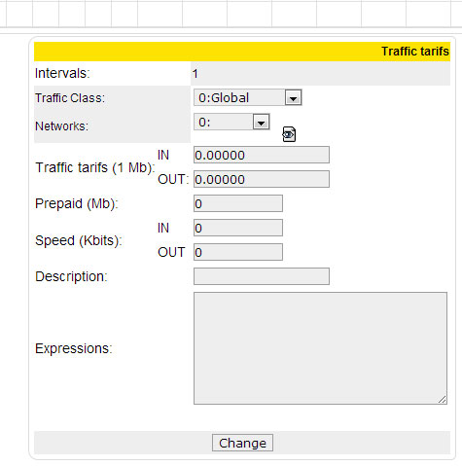Image resolution: width=462 pixels, height=466 pixels.
Task: Select the Networks combo box value 0:
Action: pos(231,122)
